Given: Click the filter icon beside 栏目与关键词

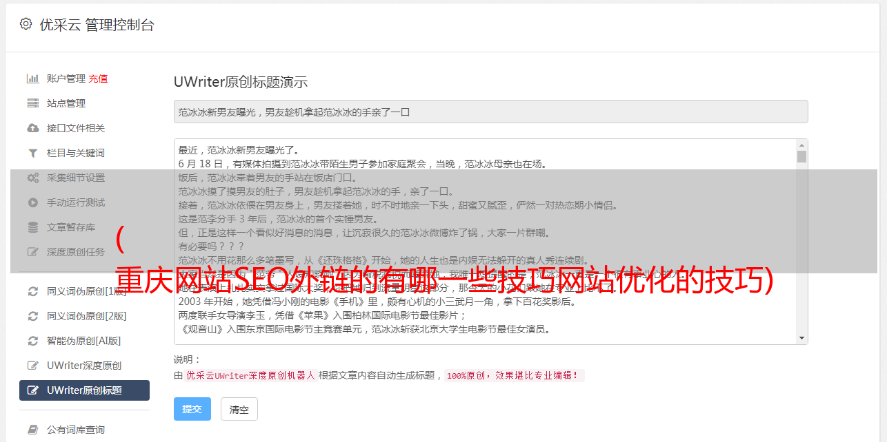Looking at the screenshot, I should 32,153.
